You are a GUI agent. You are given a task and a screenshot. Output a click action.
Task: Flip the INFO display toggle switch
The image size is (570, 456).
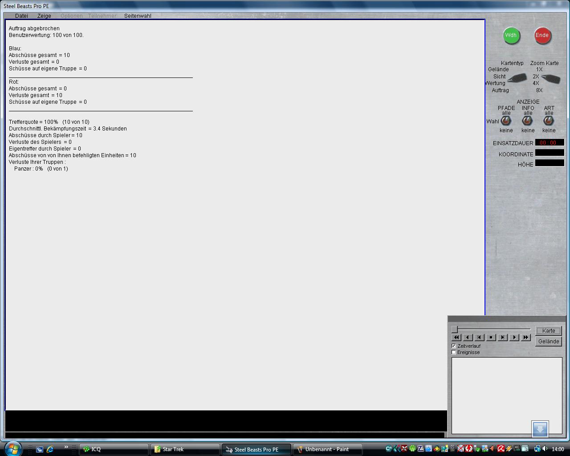[527, 121]
